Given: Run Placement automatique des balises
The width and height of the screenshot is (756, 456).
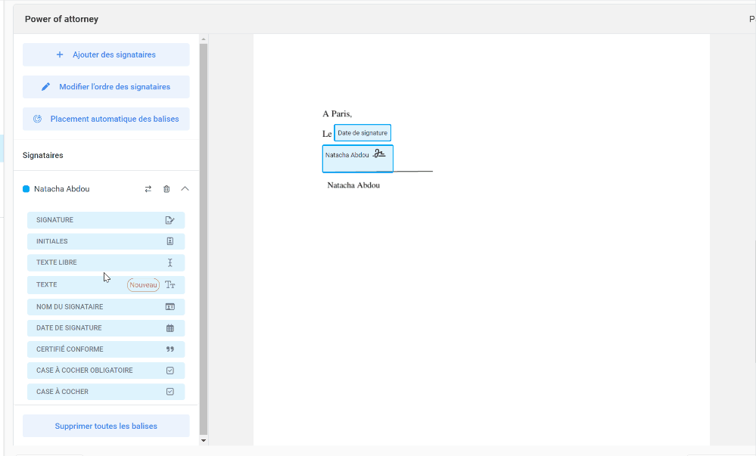Looking at the screenshot, I should [106, 119].
